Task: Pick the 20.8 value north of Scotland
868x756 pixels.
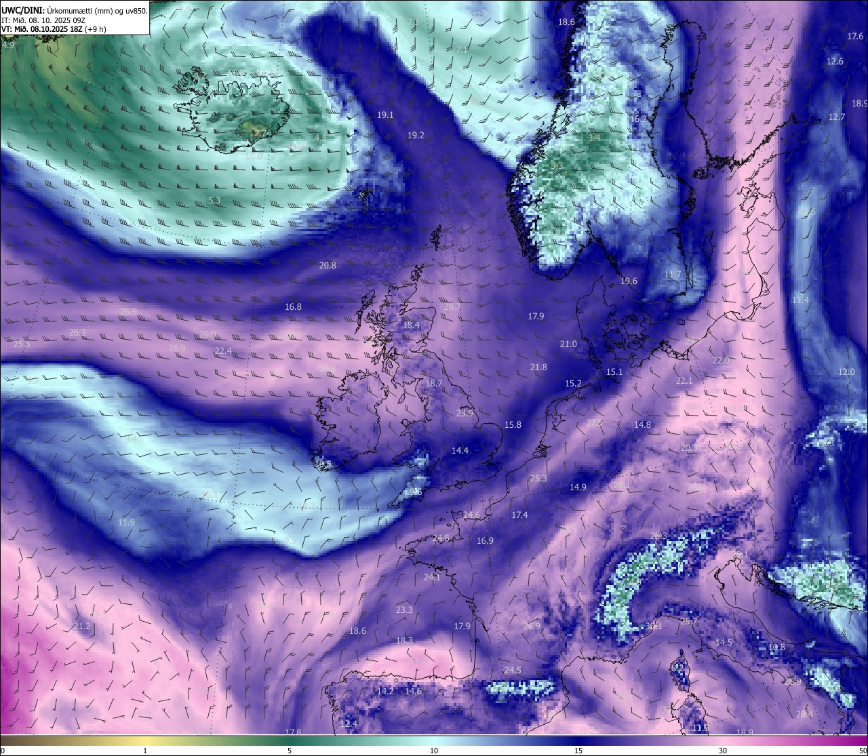Action: 328,265
